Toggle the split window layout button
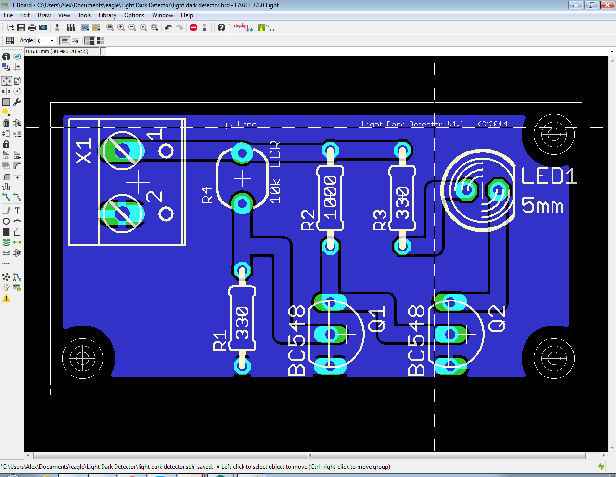616x477 pixels. [90, 40]
